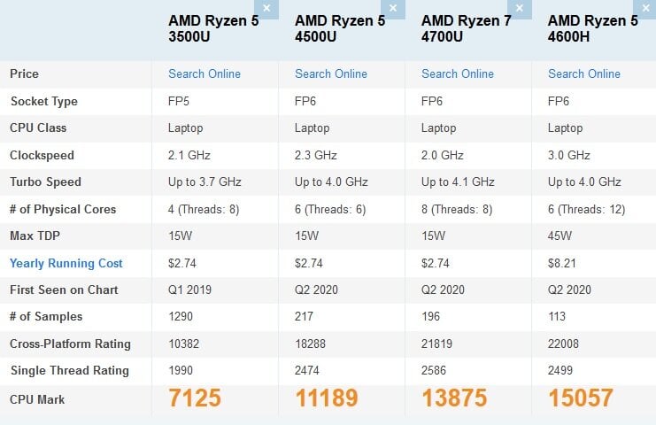Open the Yearly Running Cost link

pos(66,263)
